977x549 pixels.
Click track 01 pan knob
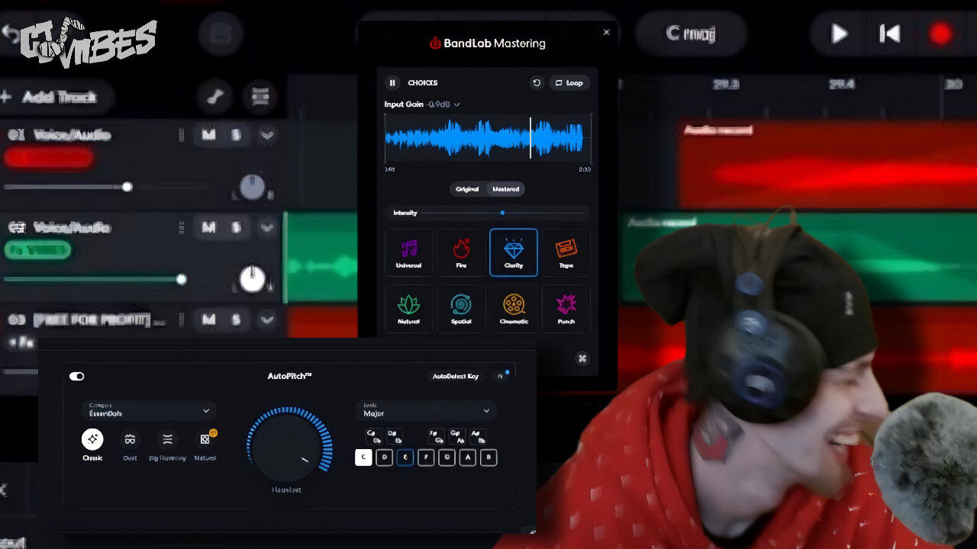[x=253, y=187]
